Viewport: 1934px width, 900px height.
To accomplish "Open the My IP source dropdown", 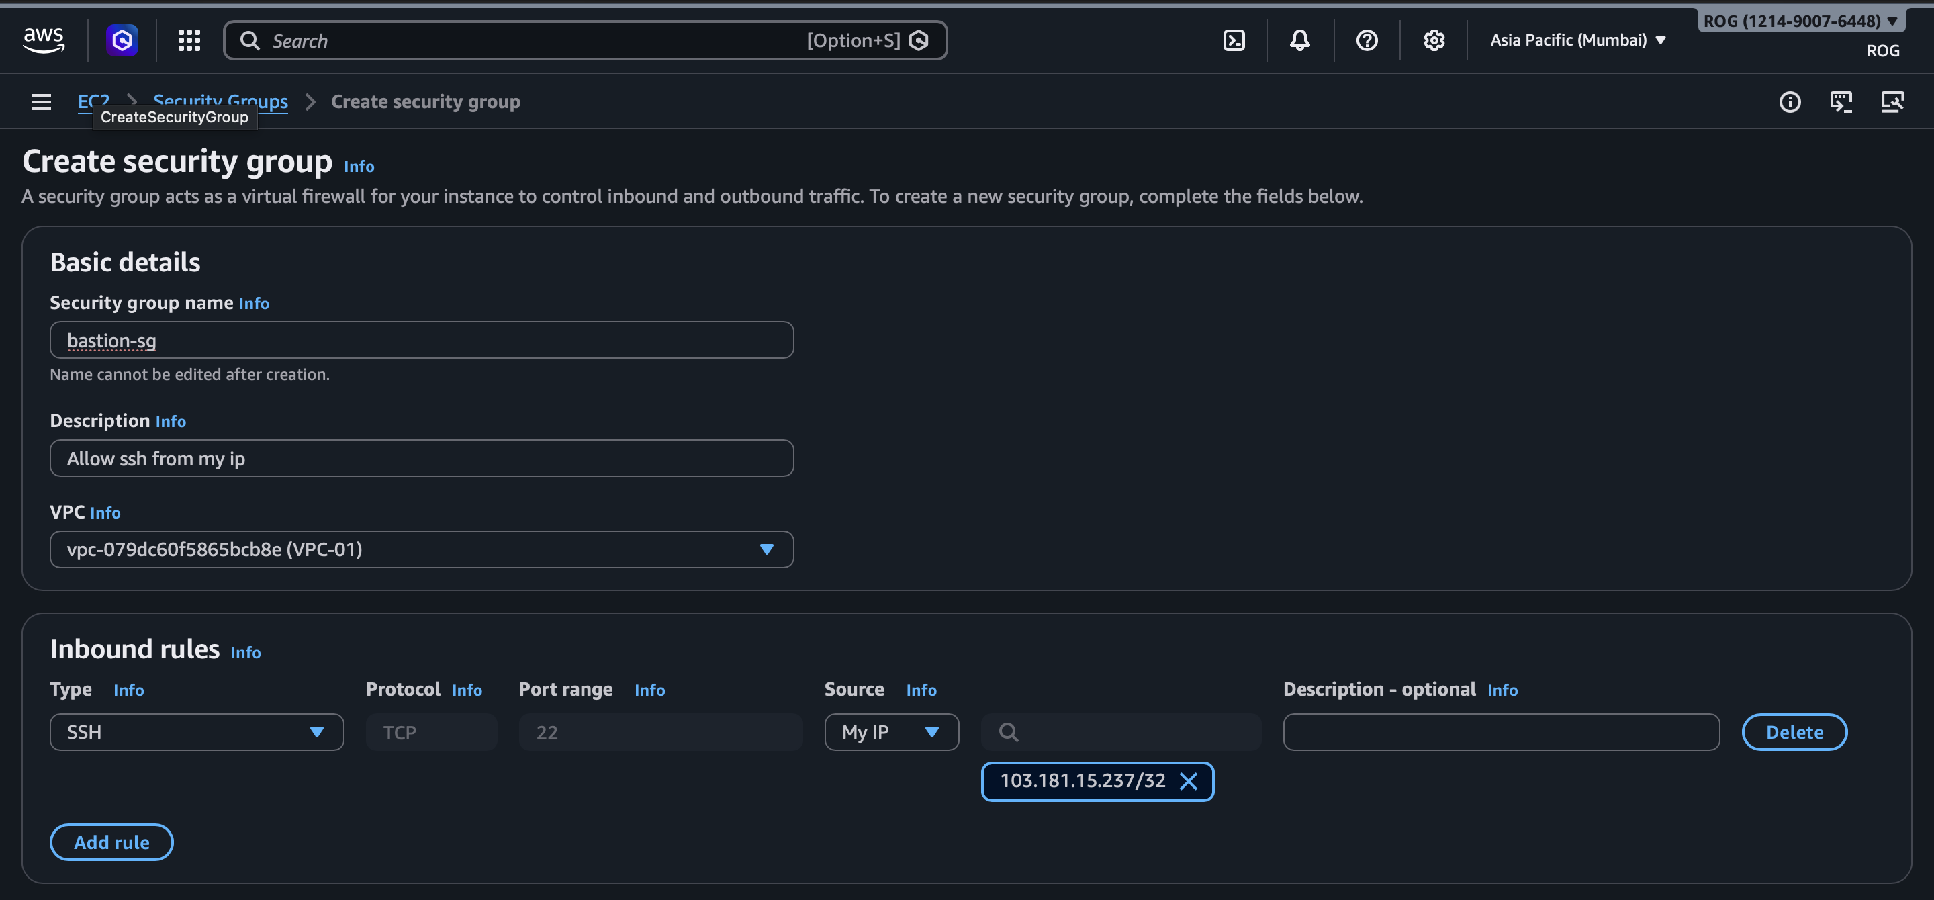I will [x=890, y=732].
